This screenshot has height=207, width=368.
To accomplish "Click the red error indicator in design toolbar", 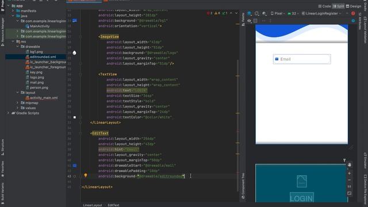I will [x=353, y=13].
